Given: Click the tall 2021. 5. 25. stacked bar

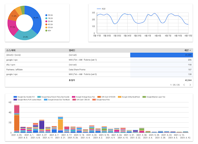Looking at the screenshot, I should pyautogui.click(x=17, y=119).
